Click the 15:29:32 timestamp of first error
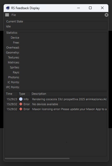Viewport: 112px width, 166px height. [x=12, y=104]
